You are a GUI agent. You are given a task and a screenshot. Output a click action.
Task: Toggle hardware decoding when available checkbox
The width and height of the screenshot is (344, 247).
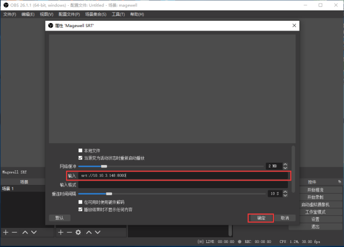point(80,202)
